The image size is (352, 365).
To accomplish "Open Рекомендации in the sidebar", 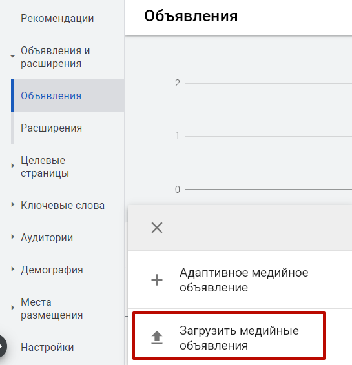I will (x=57, y=19).
